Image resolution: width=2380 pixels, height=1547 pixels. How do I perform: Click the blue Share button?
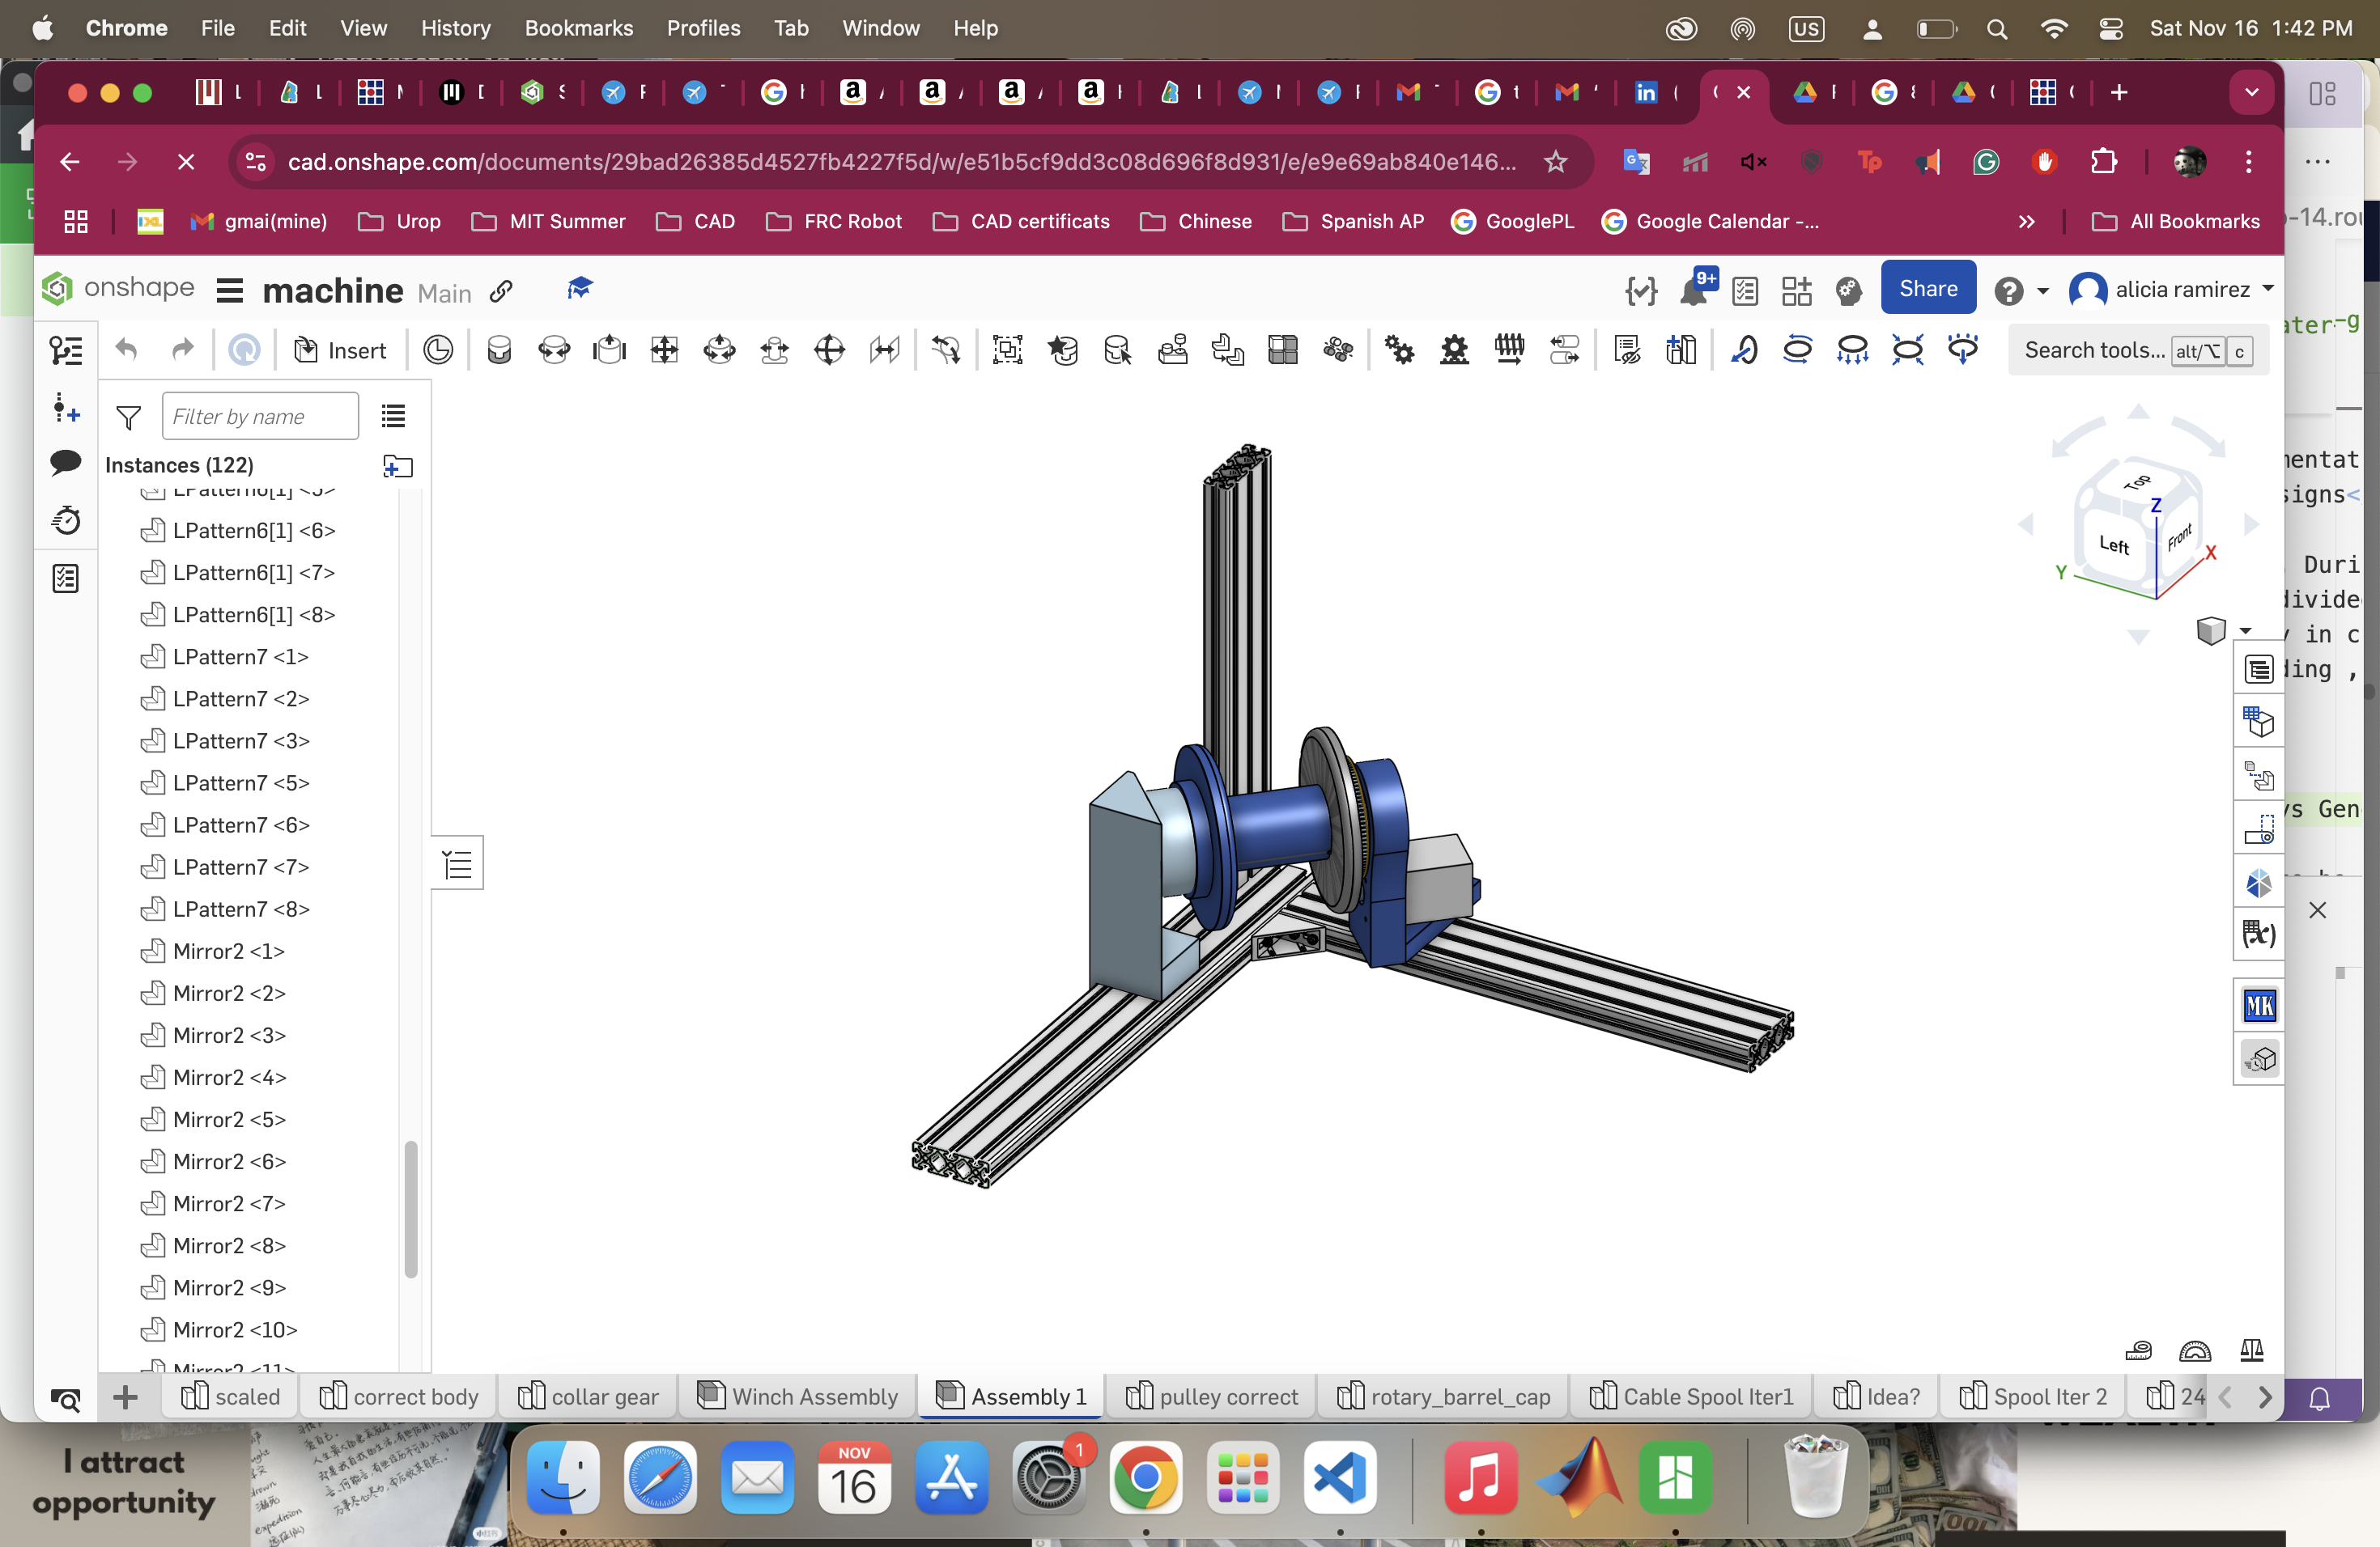click(x=1927, y=289)
